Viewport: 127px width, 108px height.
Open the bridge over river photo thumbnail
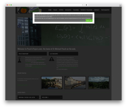pyautogui.click(x=52, y=82)
